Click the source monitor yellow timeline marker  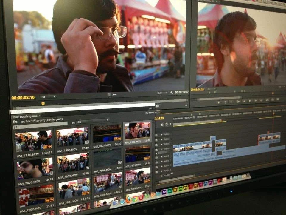(43, 104)
